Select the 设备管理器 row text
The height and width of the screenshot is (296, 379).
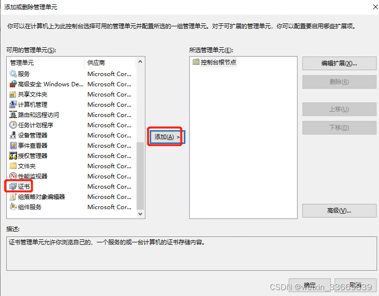tap(33, 135)
